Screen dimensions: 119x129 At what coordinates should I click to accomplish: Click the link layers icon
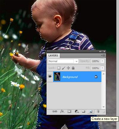tap(55, 111)
